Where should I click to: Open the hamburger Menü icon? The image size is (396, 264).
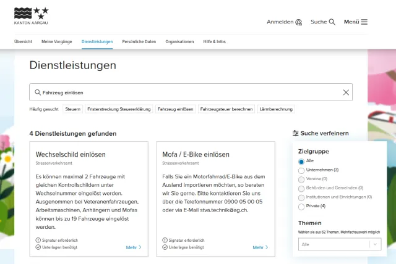364,22
